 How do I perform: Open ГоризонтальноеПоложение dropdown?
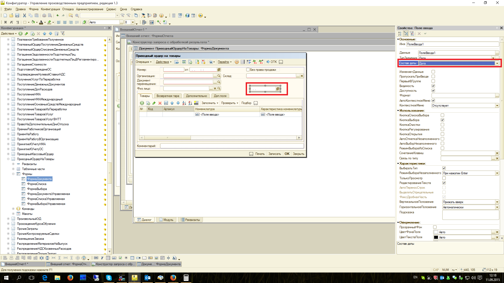point(497,207)
